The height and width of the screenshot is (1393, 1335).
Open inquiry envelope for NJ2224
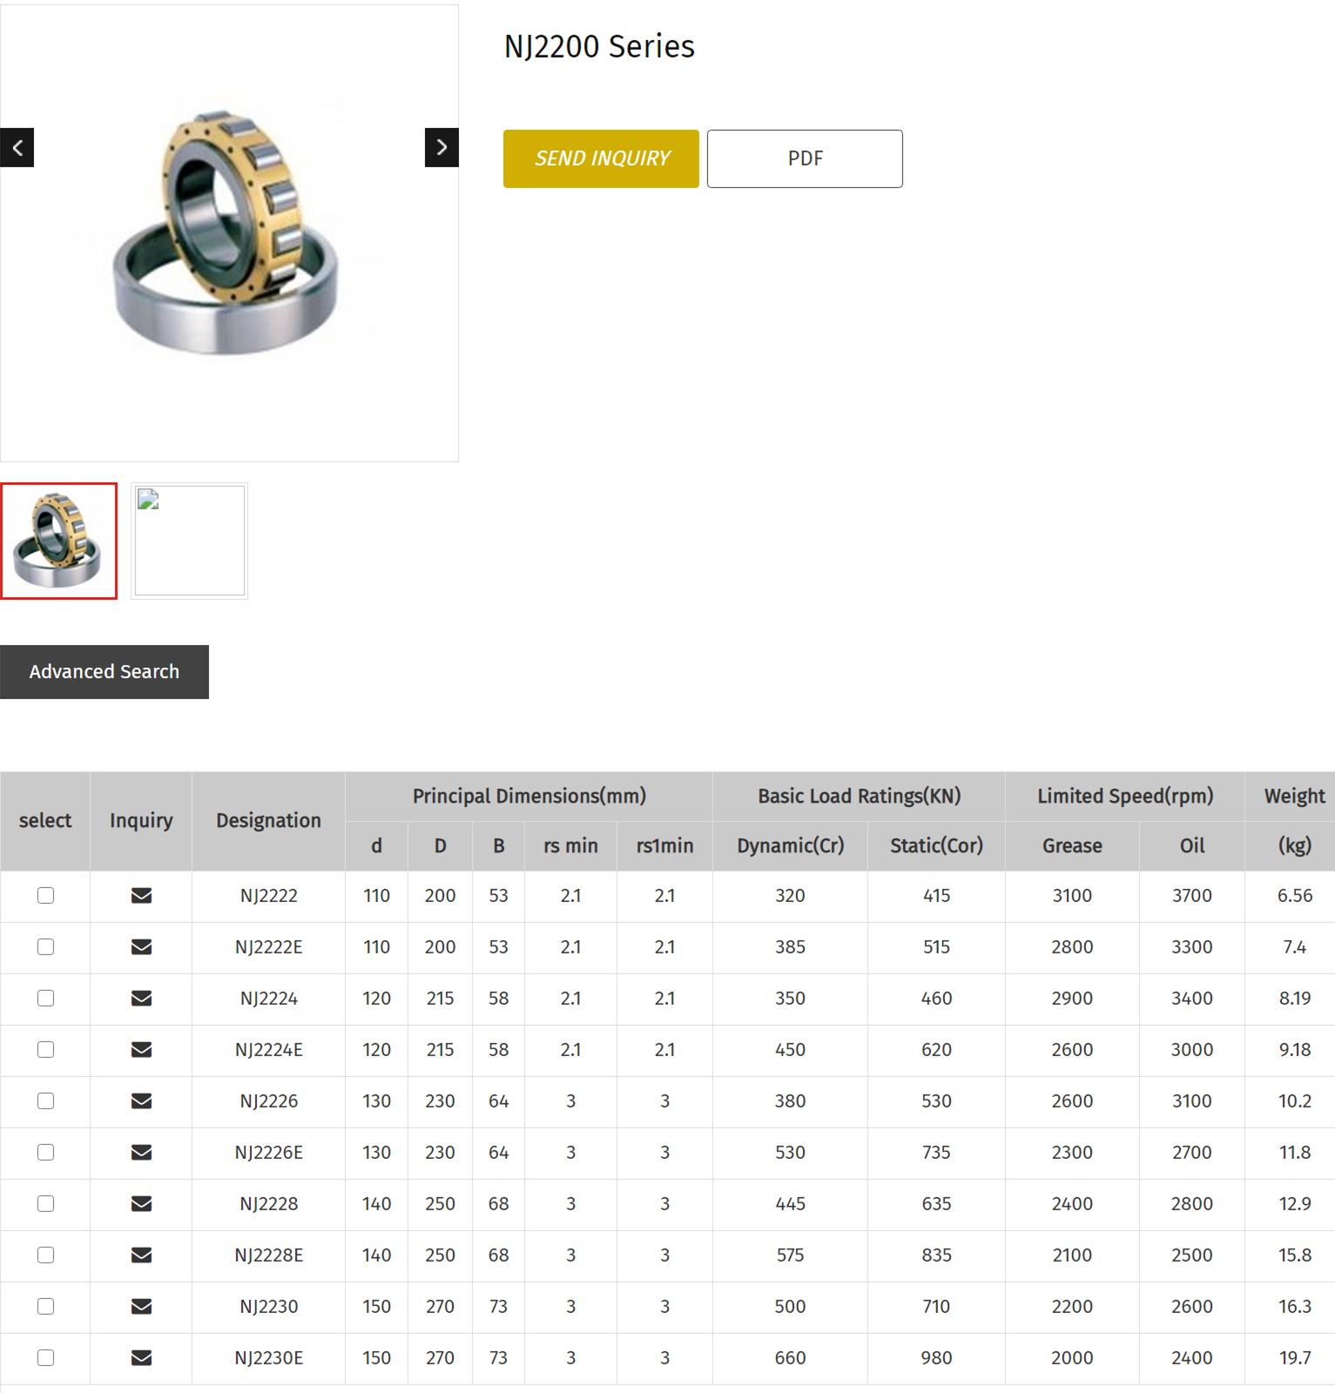click(x=141, y=999)
